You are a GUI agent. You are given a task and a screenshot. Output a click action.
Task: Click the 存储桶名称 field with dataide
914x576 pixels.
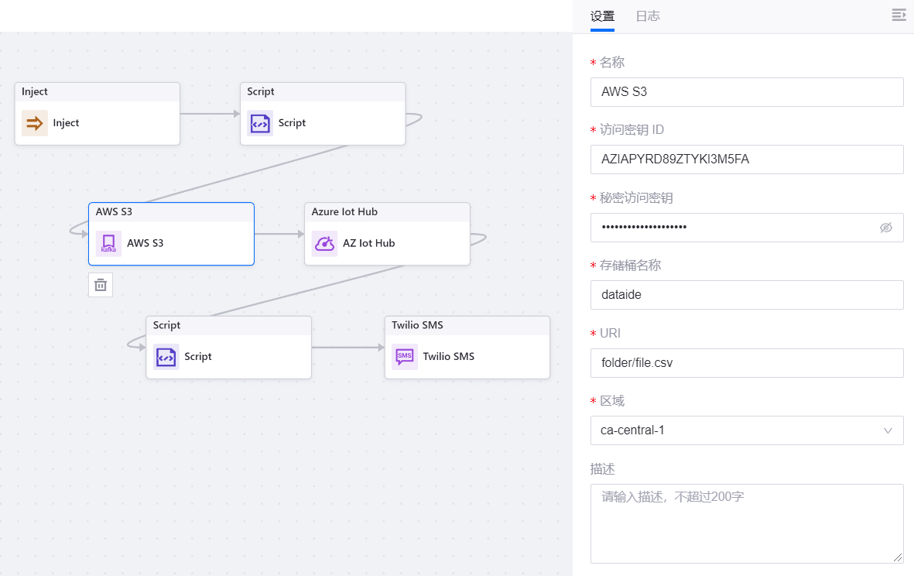[746, 295]
